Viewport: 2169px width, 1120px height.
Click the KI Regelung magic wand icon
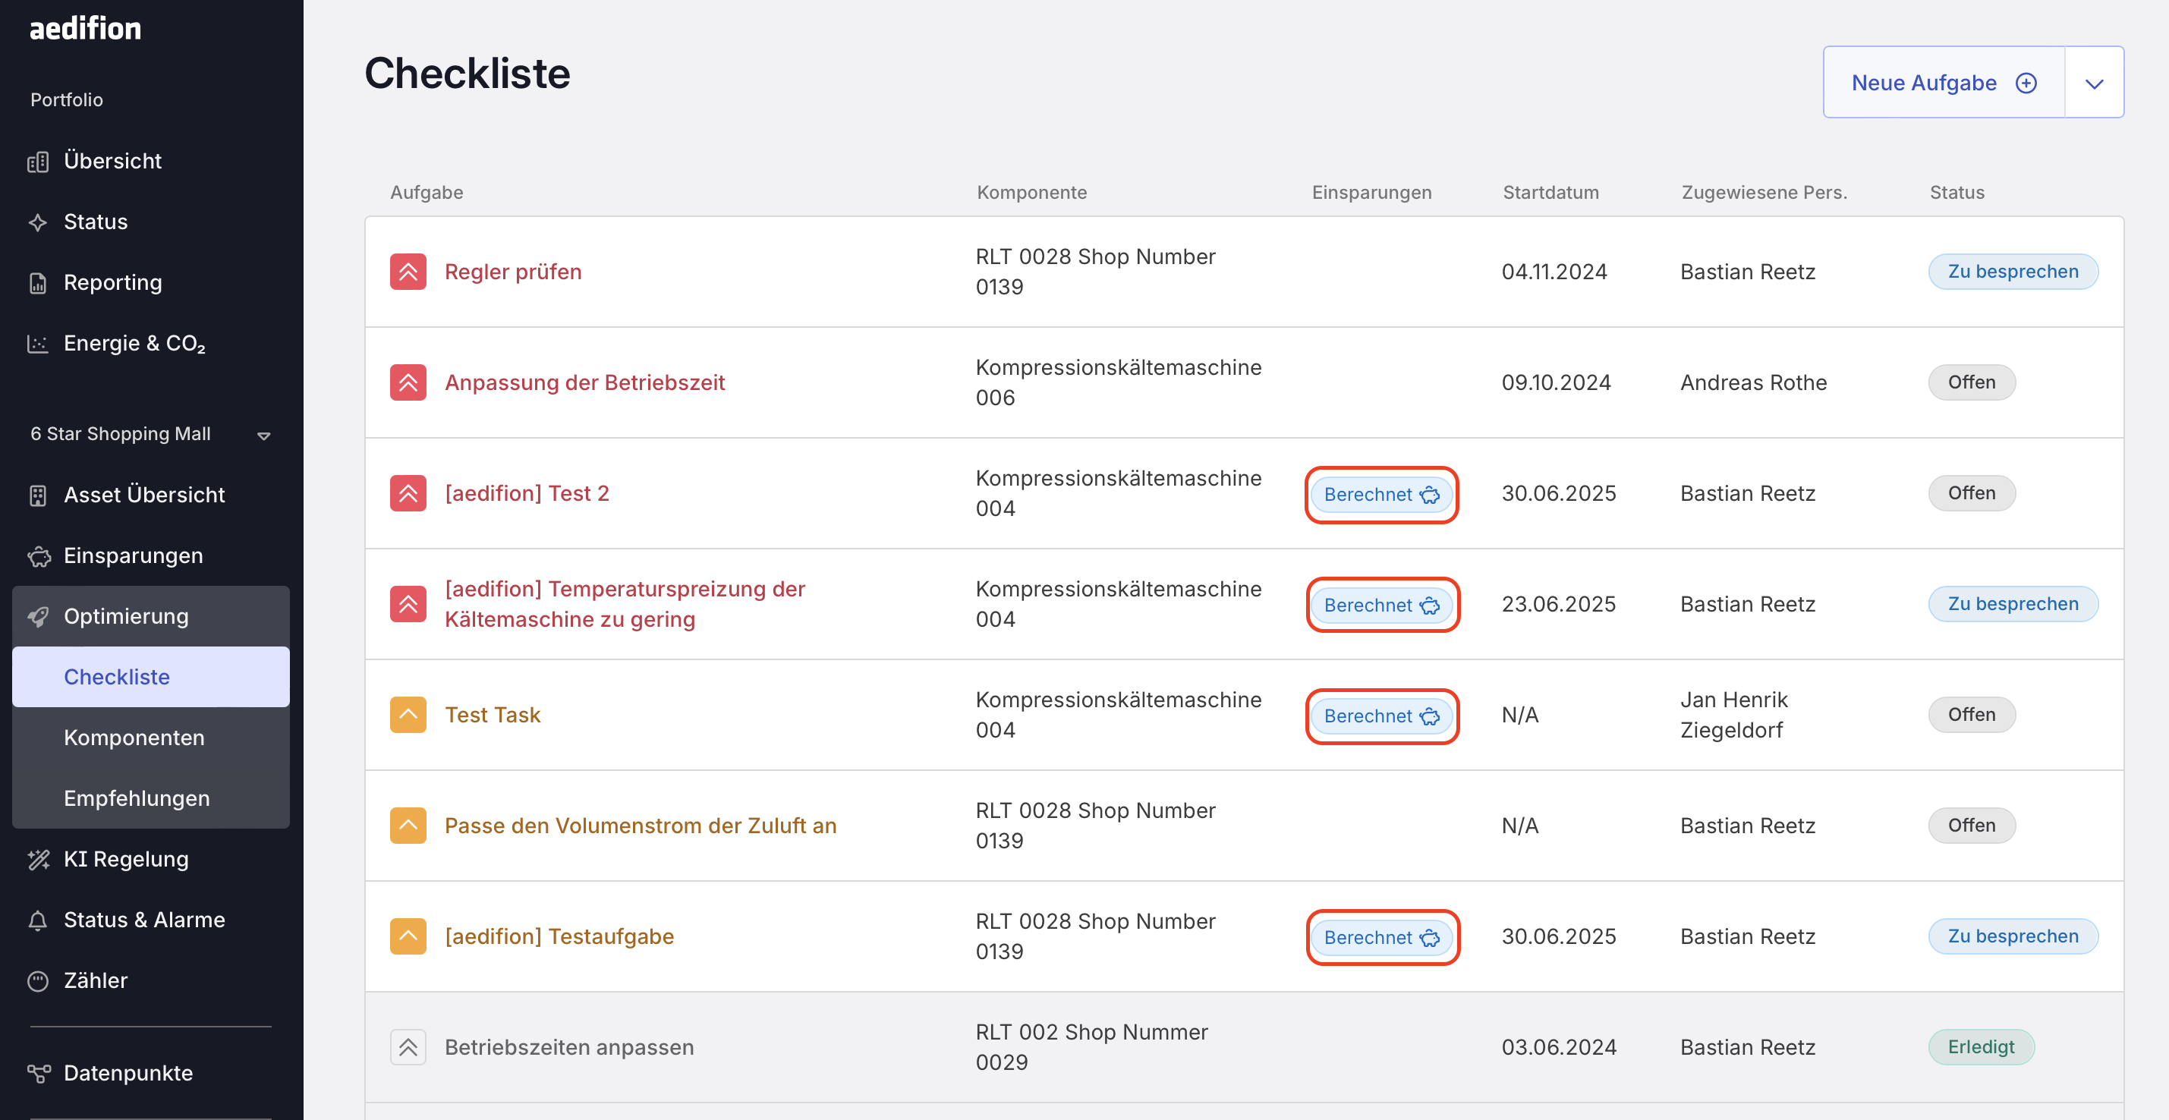[38, 859]
